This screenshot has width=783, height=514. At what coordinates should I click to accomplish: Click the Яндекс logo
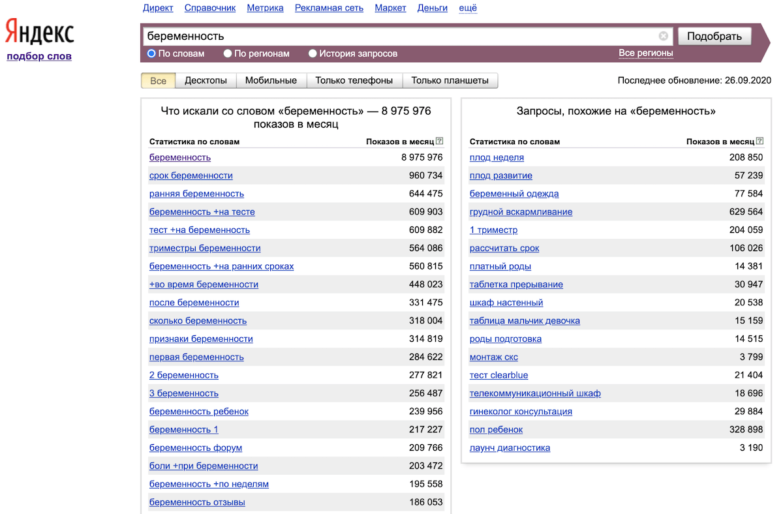point(40,32)
